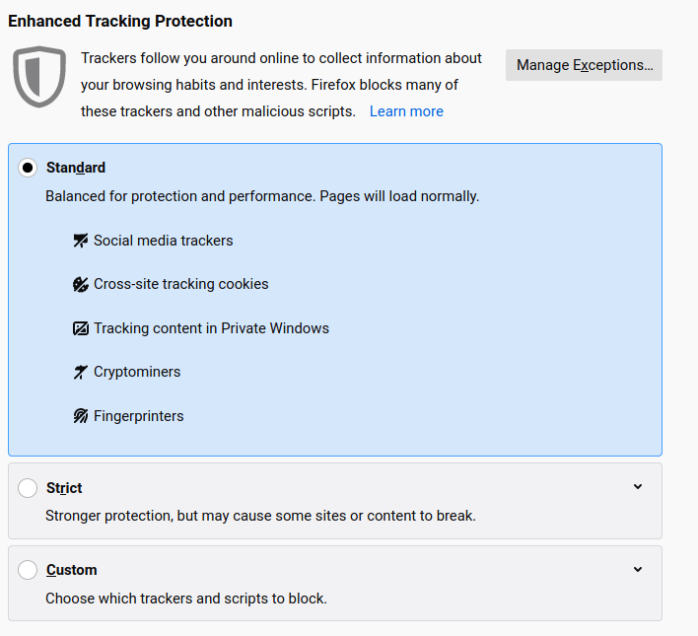
Task: Click the Cryptominers list entry text
Action: point(137,372)
